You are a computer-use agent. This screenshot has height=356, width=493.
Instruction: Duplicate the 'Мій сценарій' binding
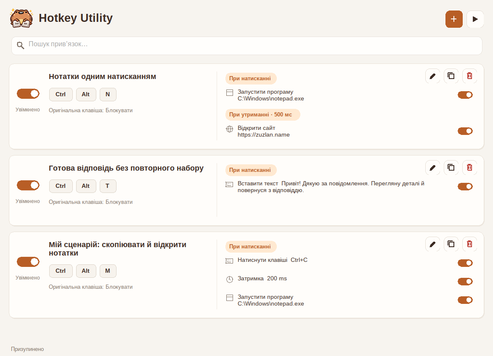[451, 244]
